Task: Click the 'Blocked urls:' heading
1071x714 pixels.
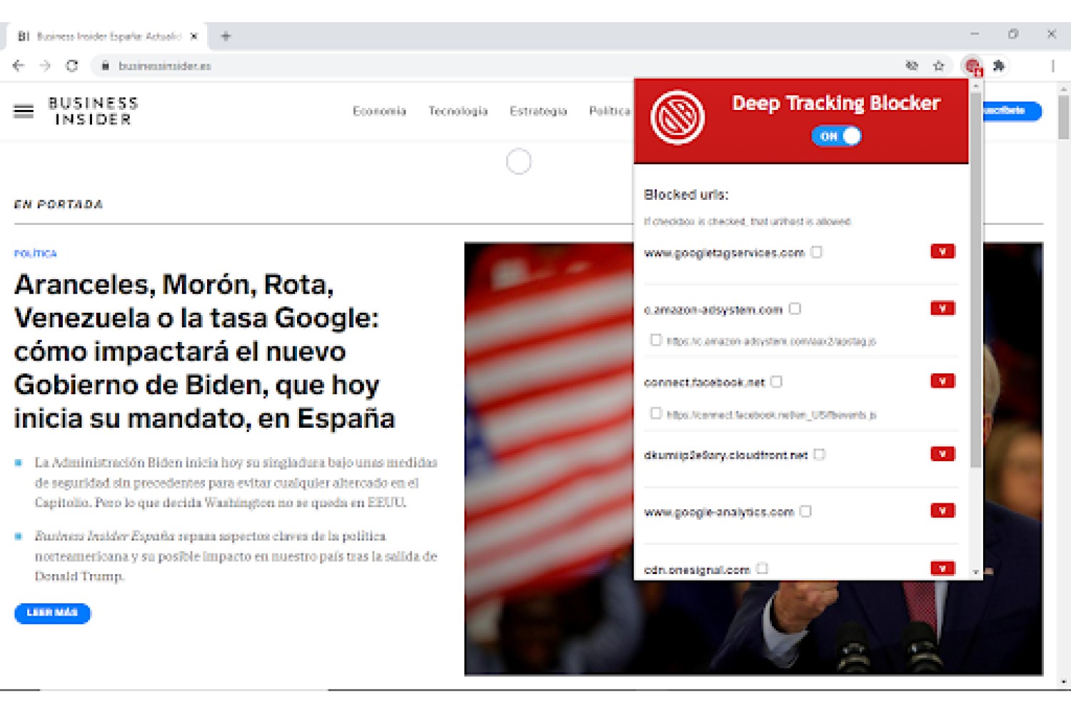Action: point(686,195)
